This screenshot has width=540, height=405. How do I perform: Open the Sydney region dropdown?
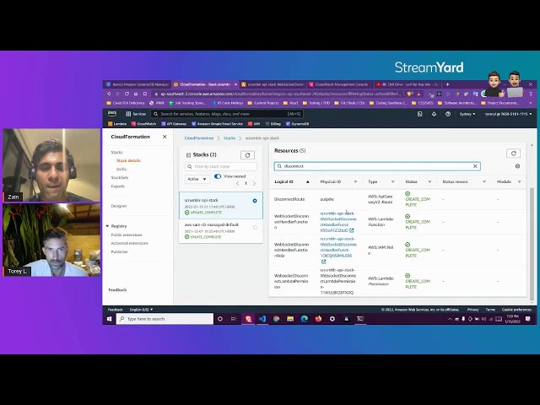pos(467,114)
